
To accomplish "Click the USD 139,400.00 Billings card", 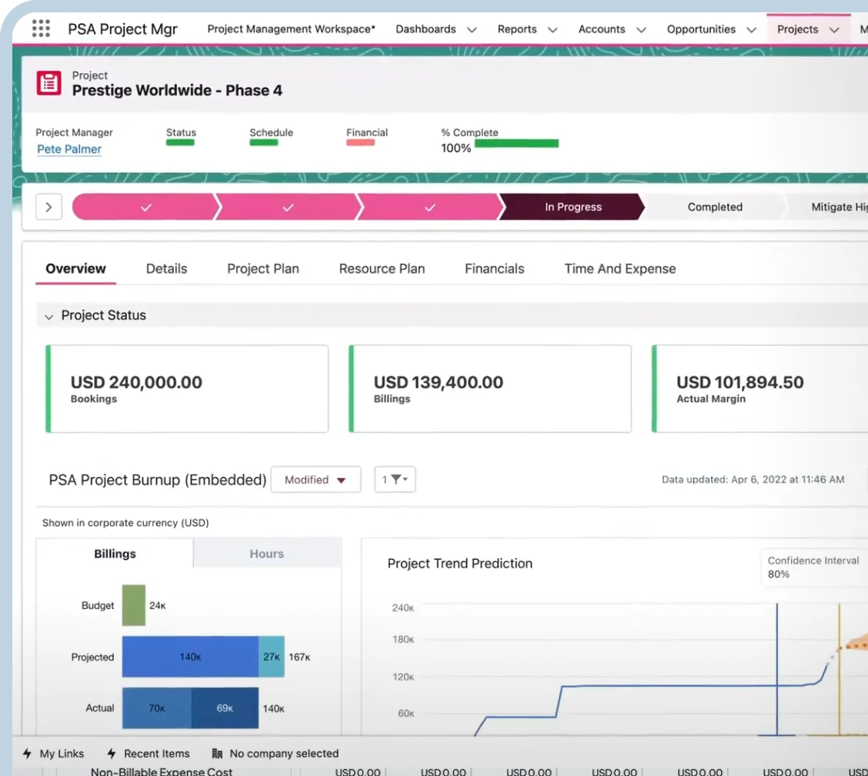I will 490,389.
